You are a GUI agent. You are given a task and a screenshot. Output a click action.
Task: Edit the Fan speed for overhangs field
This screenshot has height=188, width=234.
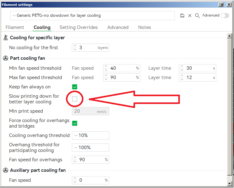pos(91,160)
